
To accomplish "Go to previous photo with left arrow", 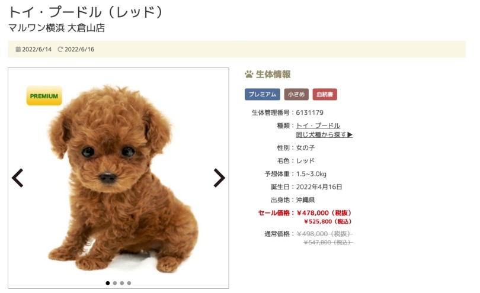I will (17, 178).
